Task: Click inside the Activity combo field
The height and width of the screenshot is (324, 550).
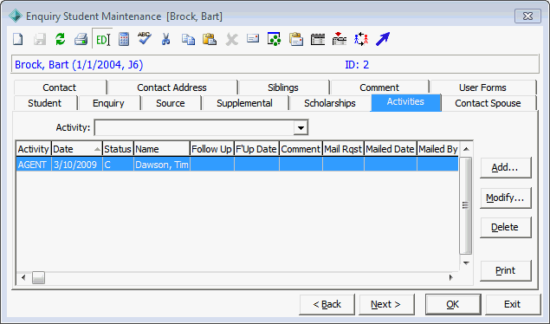Action: (x=194, y=127)
